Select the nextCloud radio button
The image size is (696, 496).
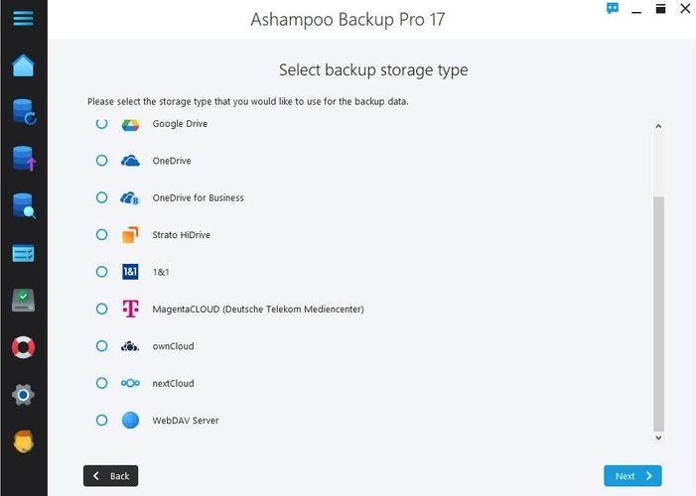coord(101,383)
